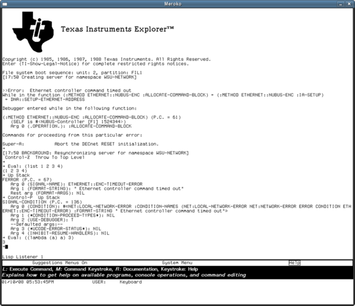Image resolution: width=355 pixels, height=306 pixels.
Task: Select the TI-Show-Legal-Notice line
Action: click(x=95, y=64)
